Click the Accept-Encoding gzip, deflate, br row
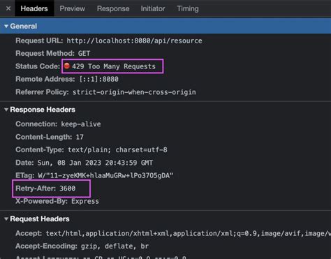Image resolution: width=331 pixels, height=259 pixels. [82, 246]
